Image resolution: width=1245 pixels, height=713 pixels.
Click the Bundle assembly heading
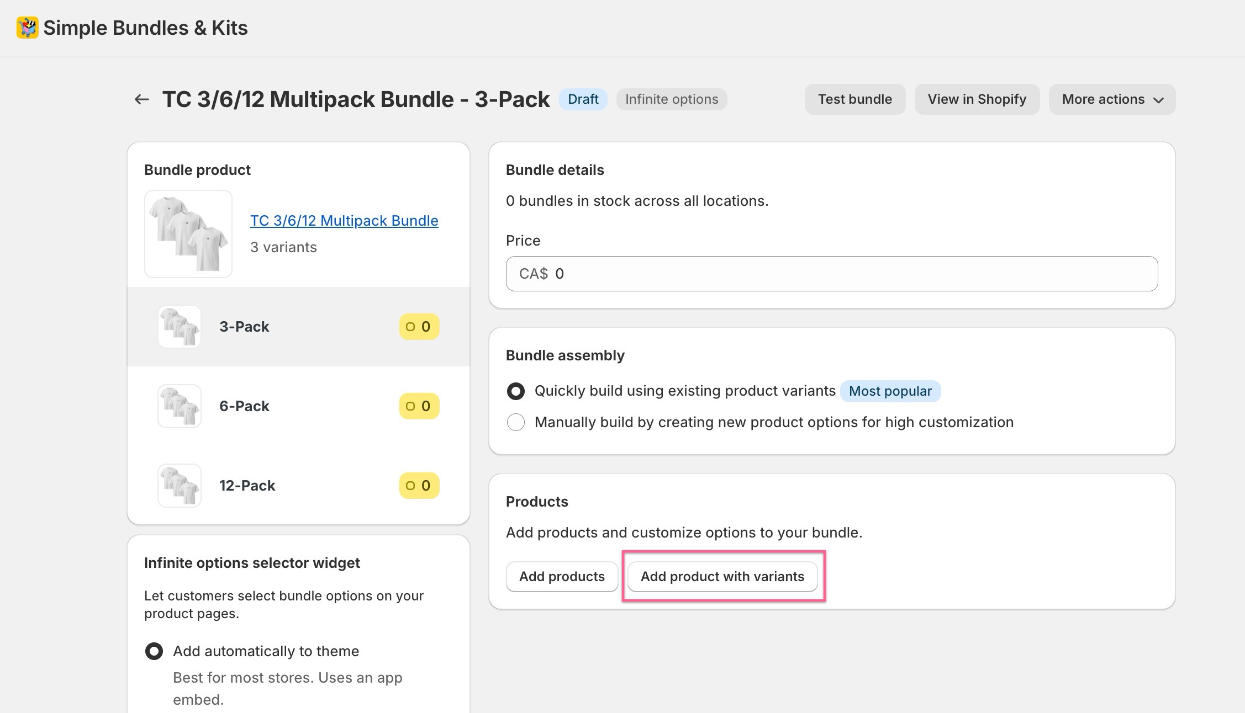(x=565, y=355)
